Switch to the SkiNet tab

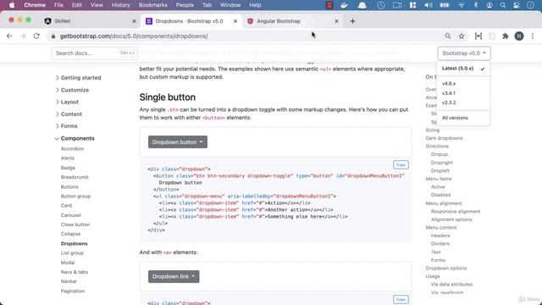tap(91, 21)
